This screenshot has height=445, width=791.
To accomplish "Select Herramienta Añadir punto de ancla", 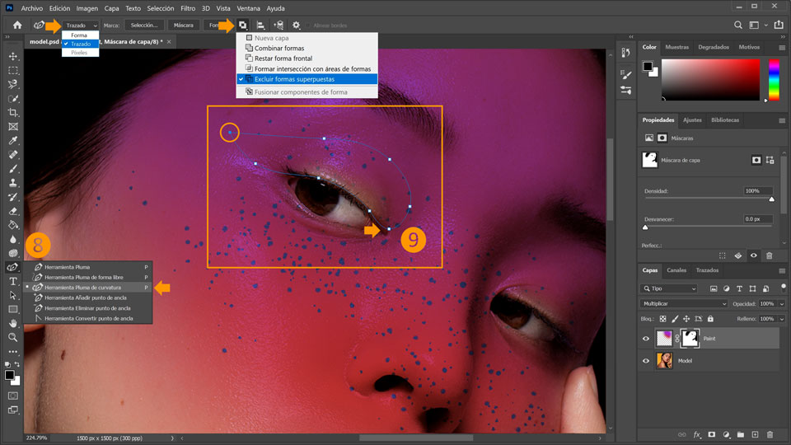I will pos(88,297).
